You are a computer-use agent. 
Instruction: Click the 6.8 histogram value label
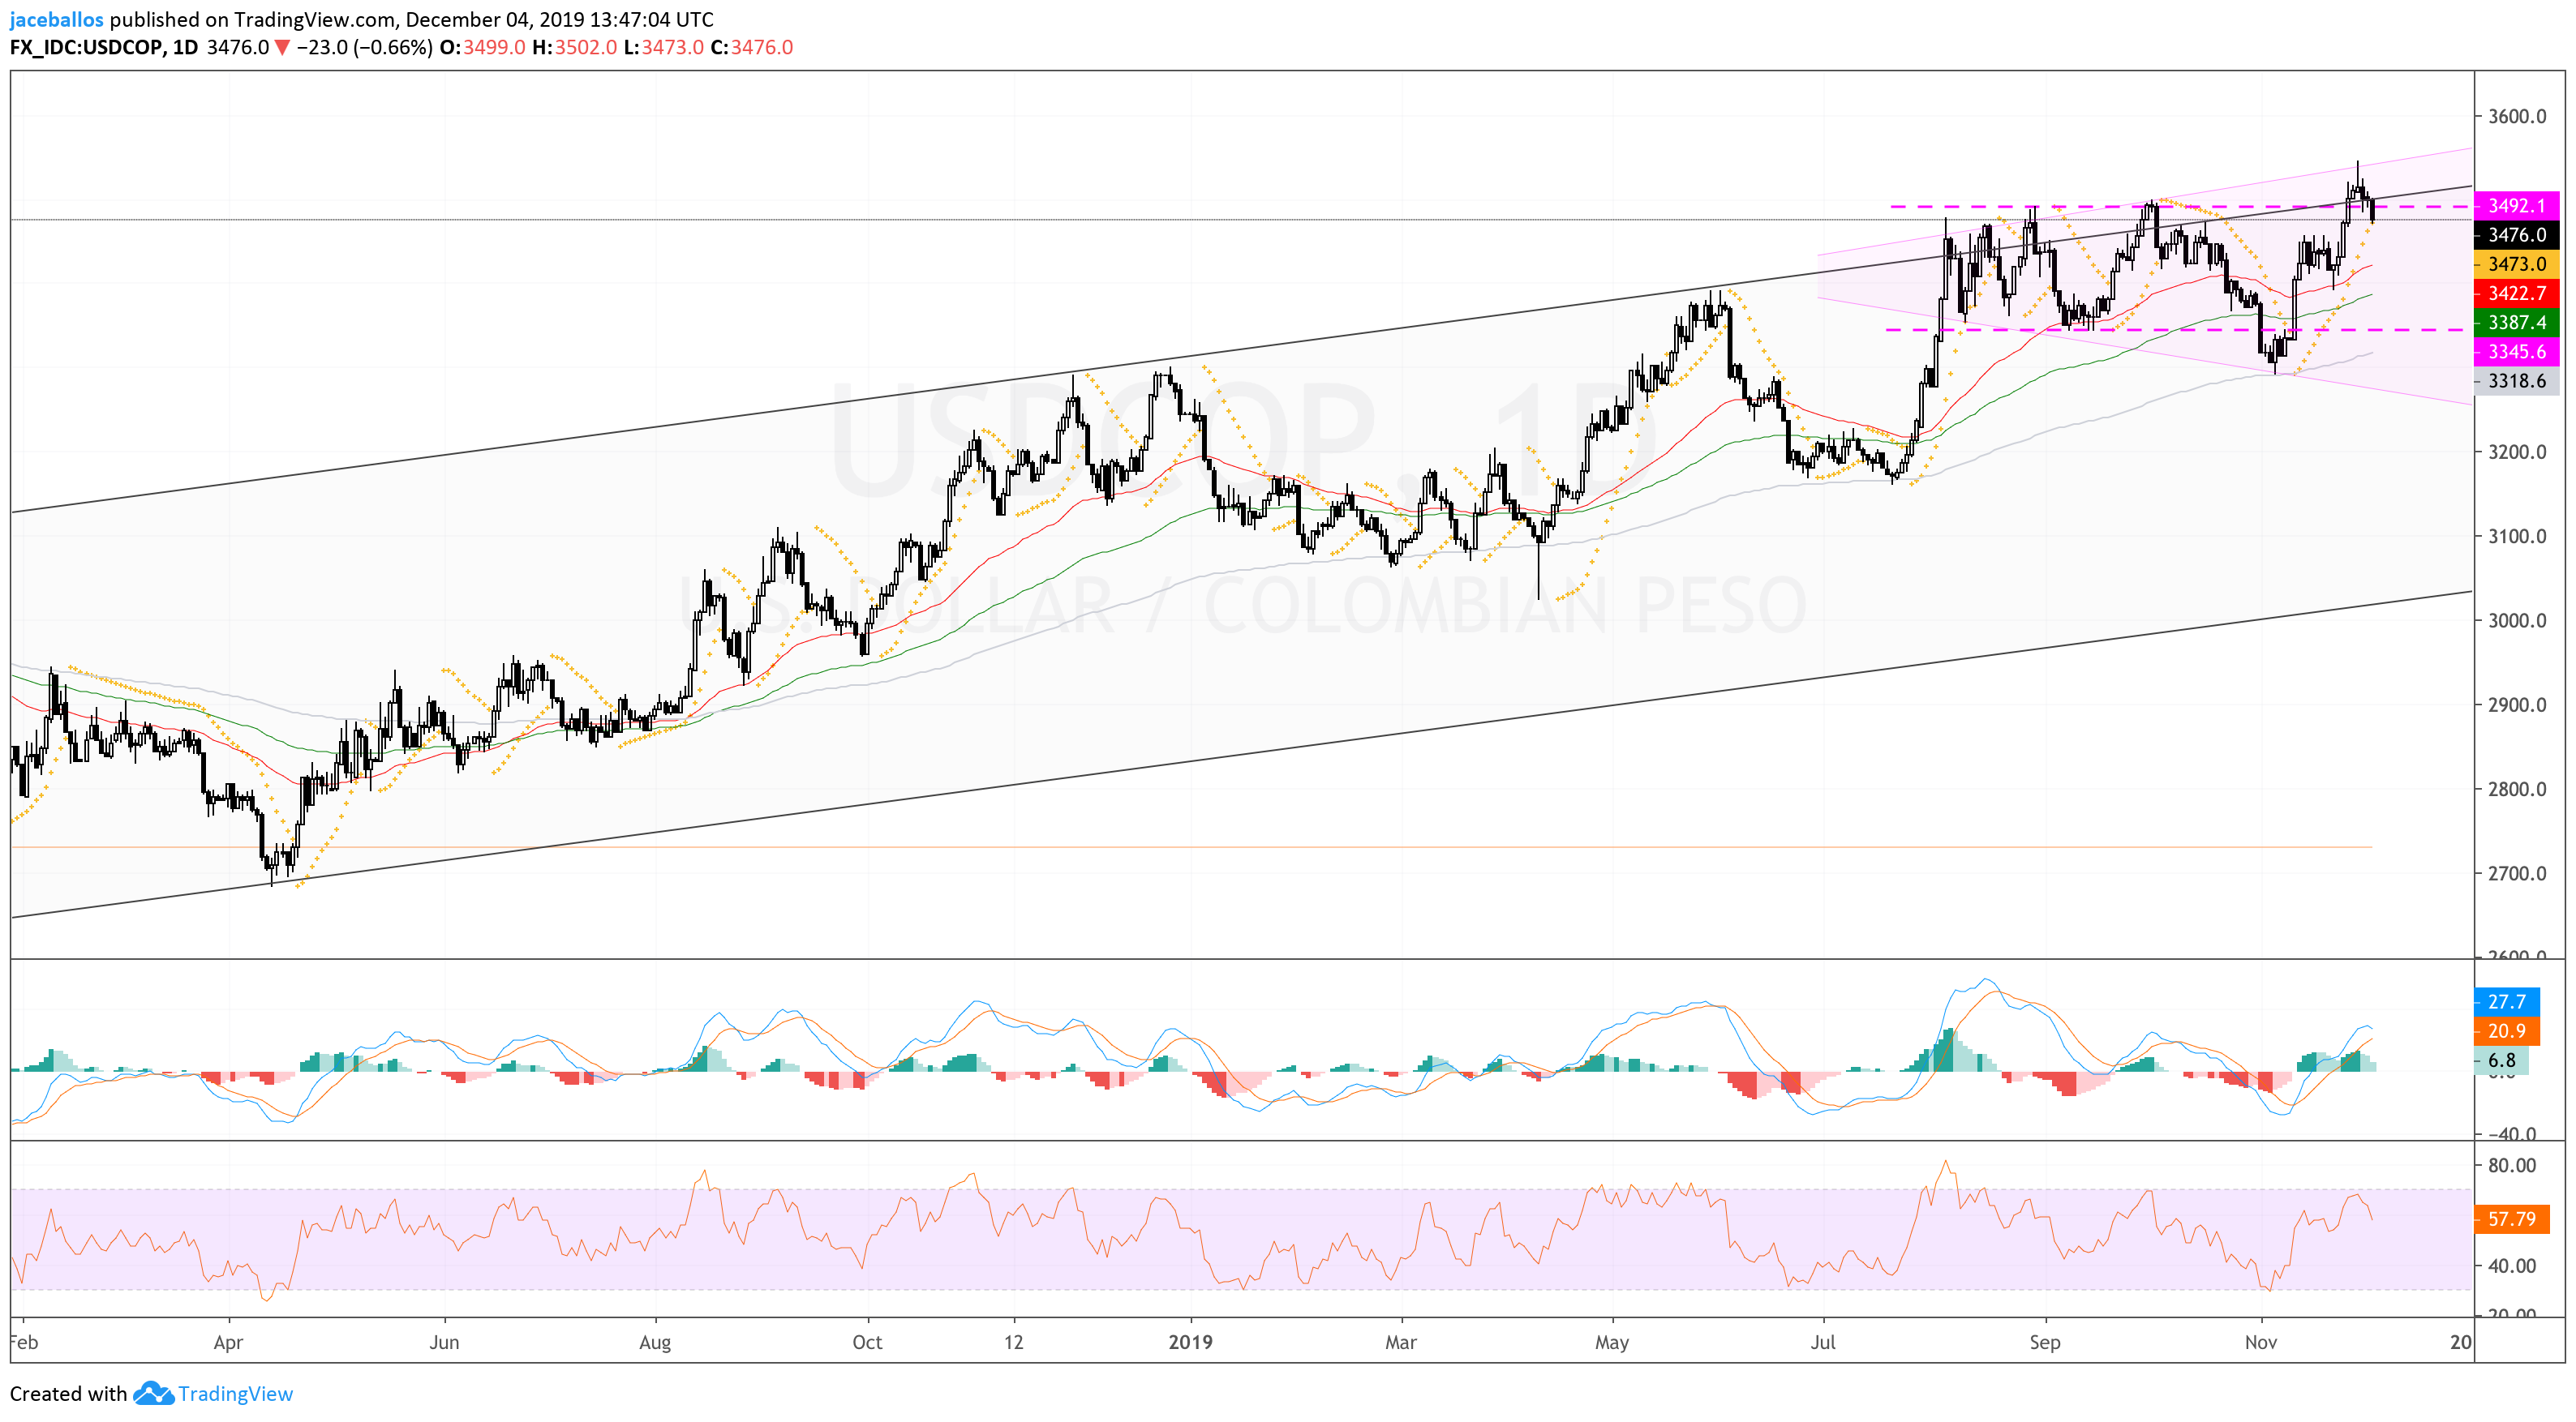click(x=2501, y=1060)
